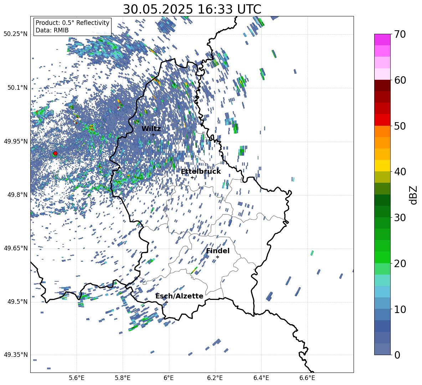Click the yellow colorbar segment above 40

pos(382,166)
